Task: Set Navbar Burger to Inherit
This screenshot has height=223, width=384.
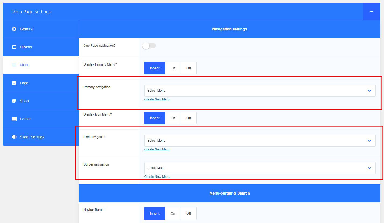Action: click(155, 214)
